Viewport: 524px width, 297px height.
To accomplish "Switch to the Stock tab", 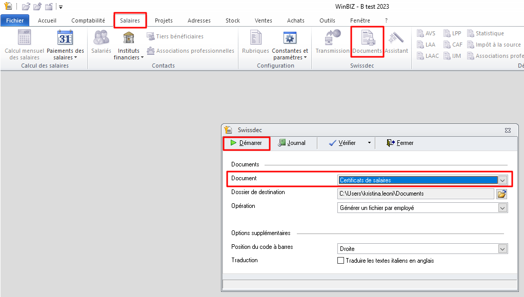I will coord(233,20).
